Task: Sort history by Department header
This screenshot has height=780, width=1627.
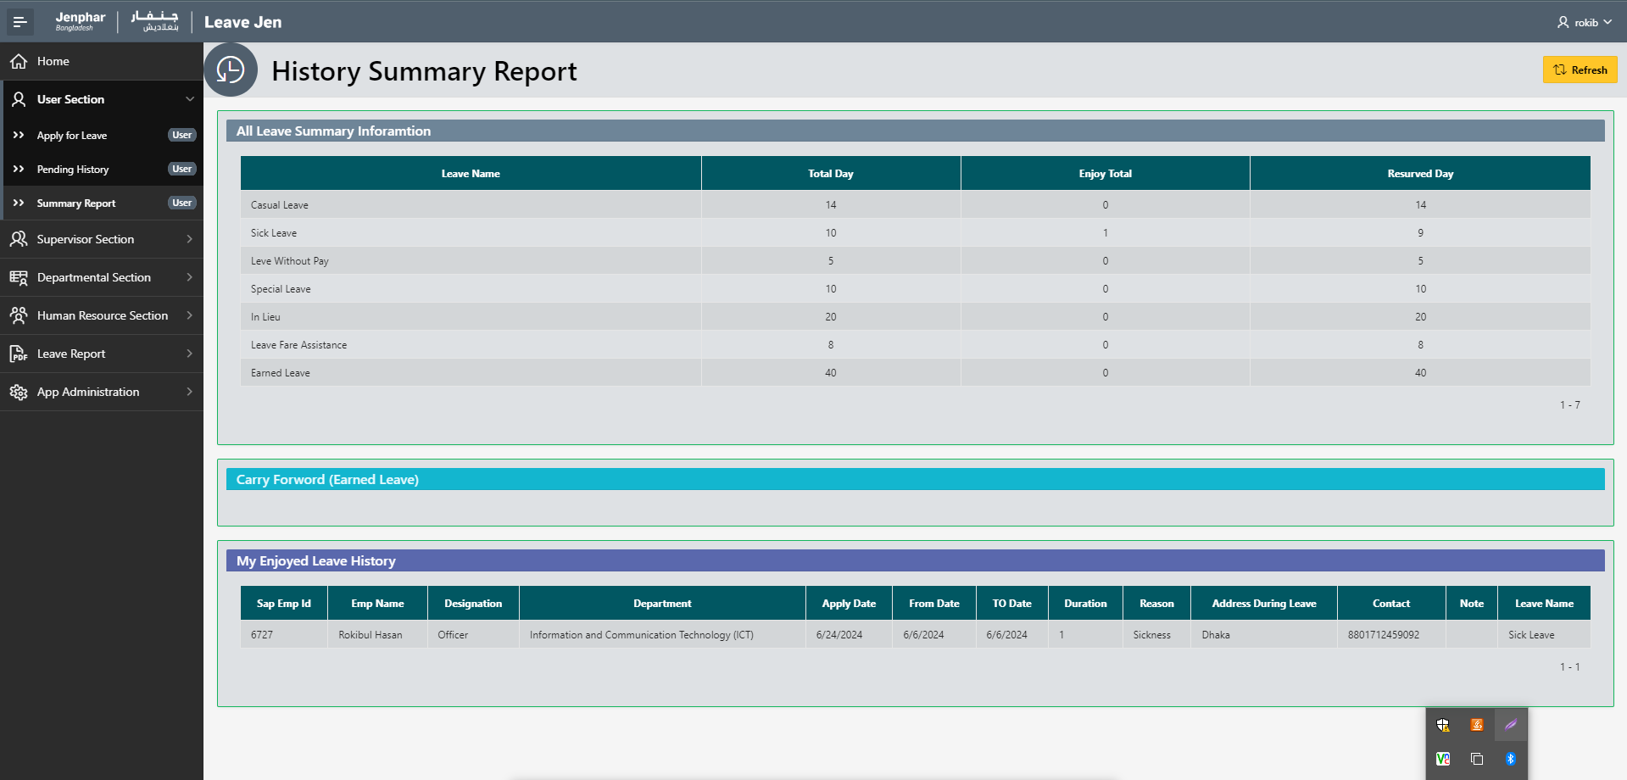Action: 662,604
